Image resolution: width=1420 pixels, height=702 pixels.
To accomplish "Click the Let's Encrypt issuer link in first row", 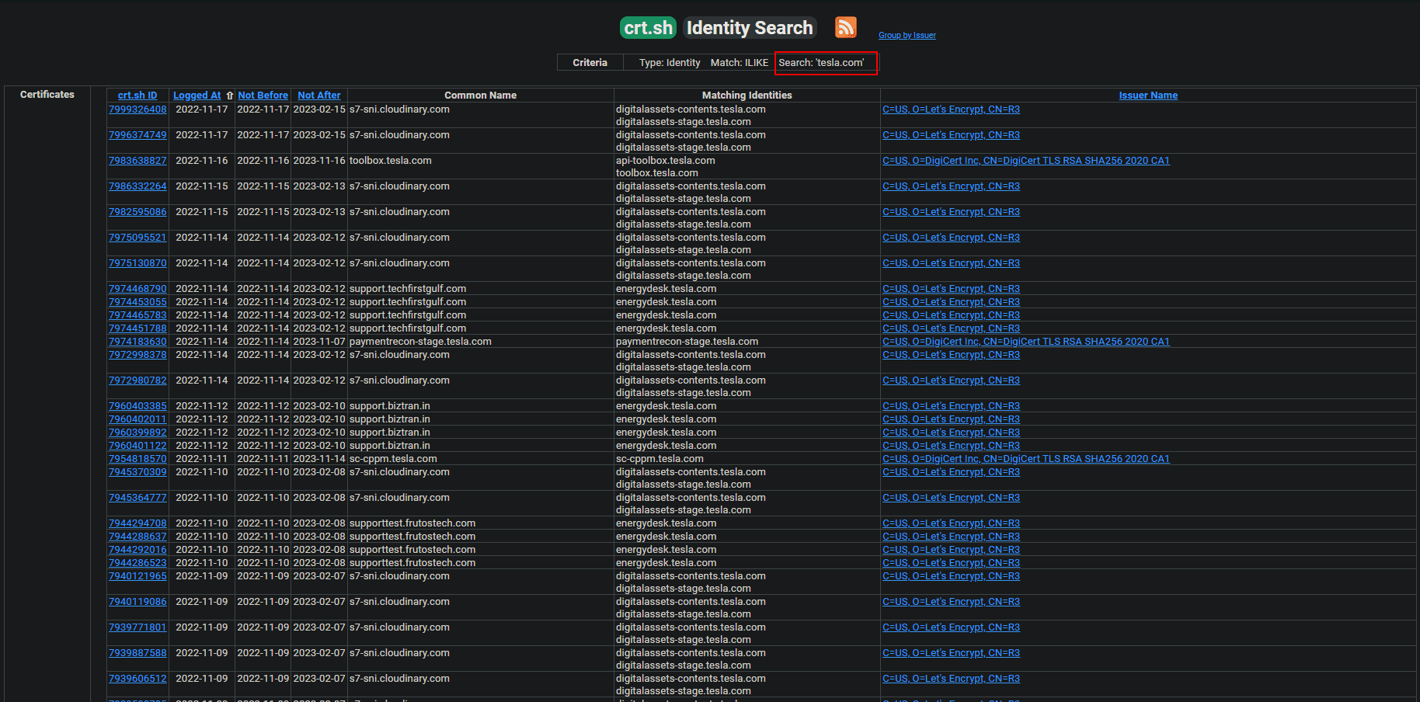I will [x=951, y=109].
